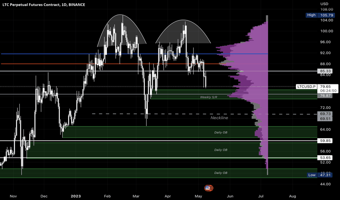Click the 92.00 tick on the price axis

click(325, 53)
